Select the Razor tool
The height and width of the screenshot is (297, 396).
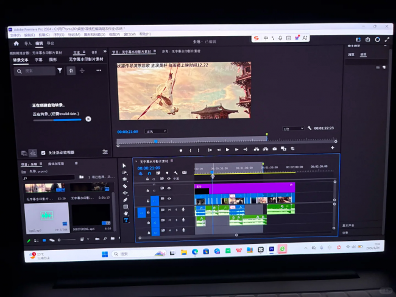coord(125,186)
